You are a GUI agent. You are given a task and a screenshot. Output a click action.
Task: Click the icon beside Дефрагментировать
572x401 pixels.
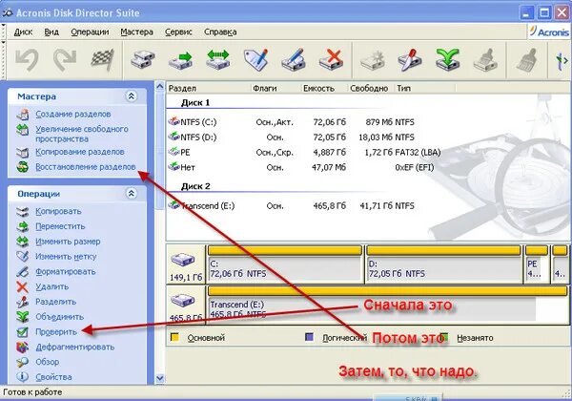tap(22, 347)
